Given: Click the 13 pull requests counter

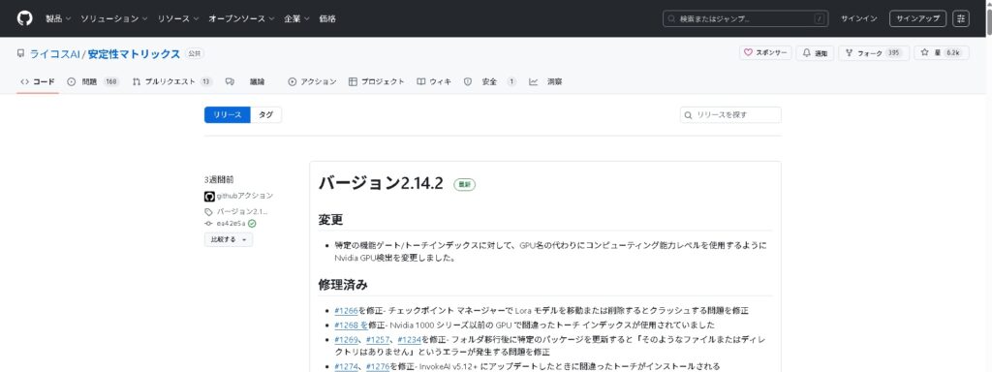Looking at the screenshot, I should point(205,81).
